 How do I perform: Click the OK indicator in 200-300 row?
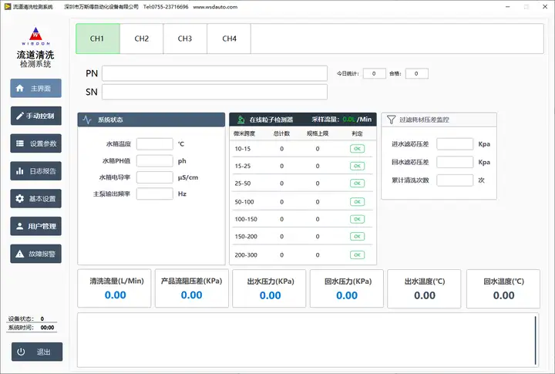357,255
